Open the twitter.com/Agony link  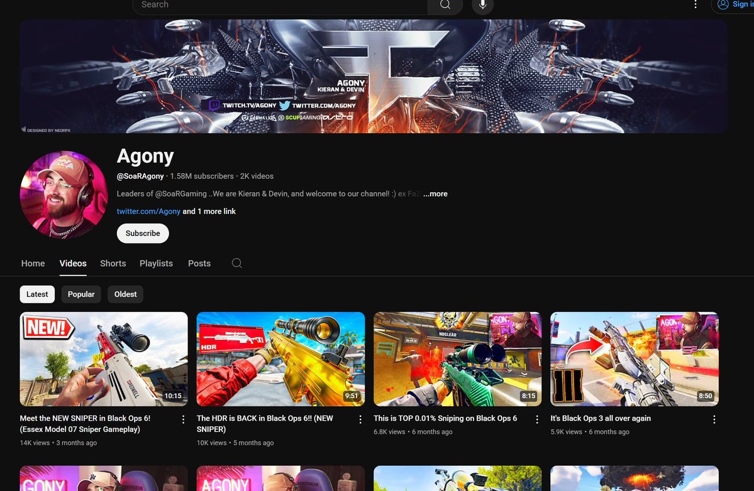tap(148, 211)
